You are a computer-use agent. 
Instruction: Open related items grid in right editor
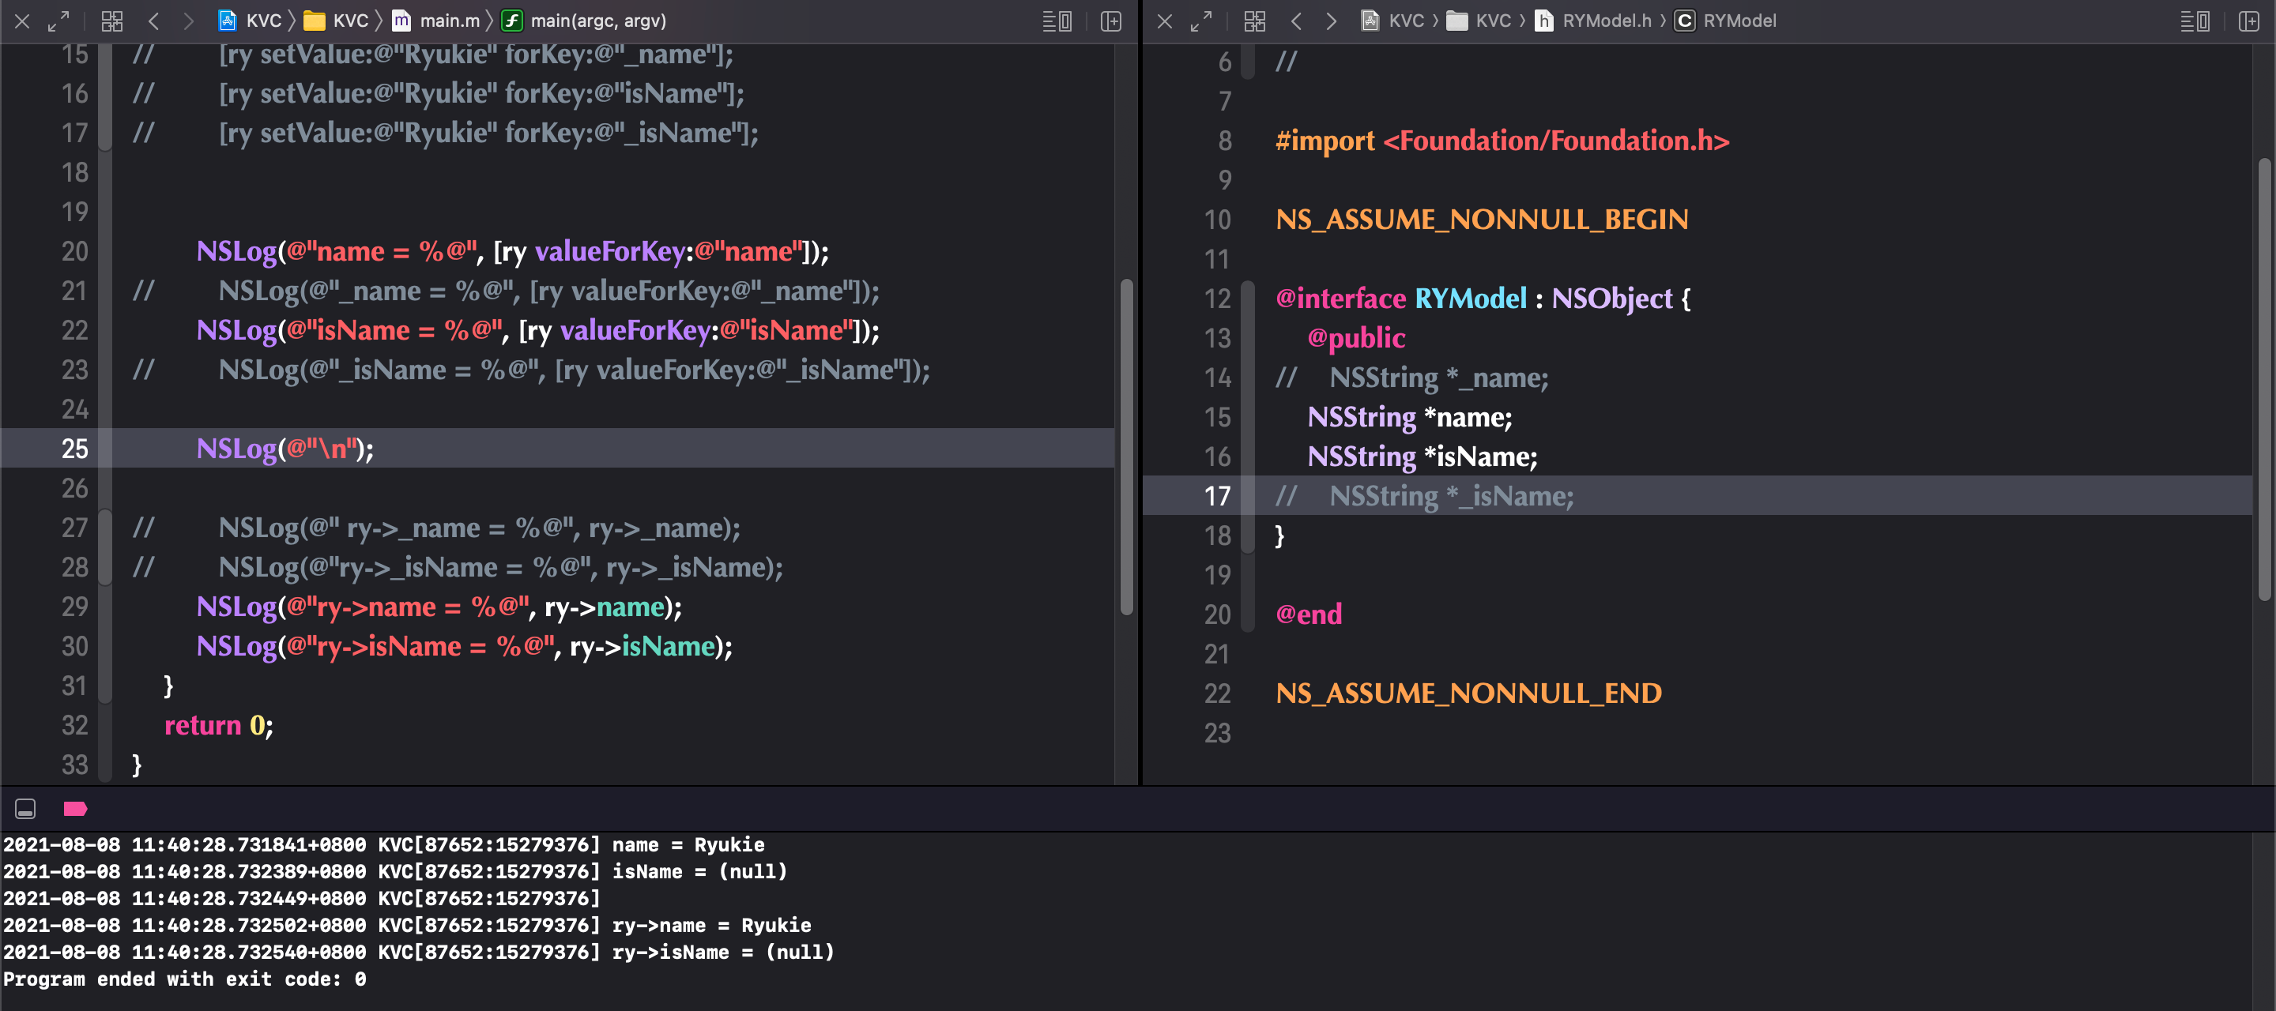click(x=1255, y=21)
